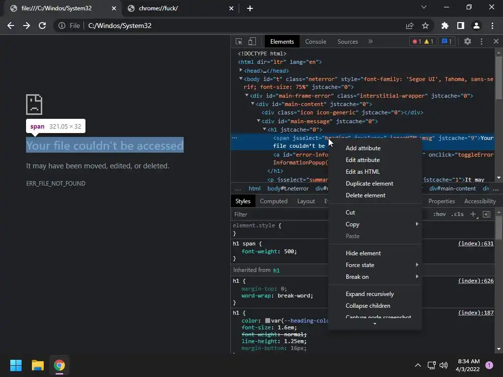
Task: Close the DevTools panel
Action: (496, 41)
